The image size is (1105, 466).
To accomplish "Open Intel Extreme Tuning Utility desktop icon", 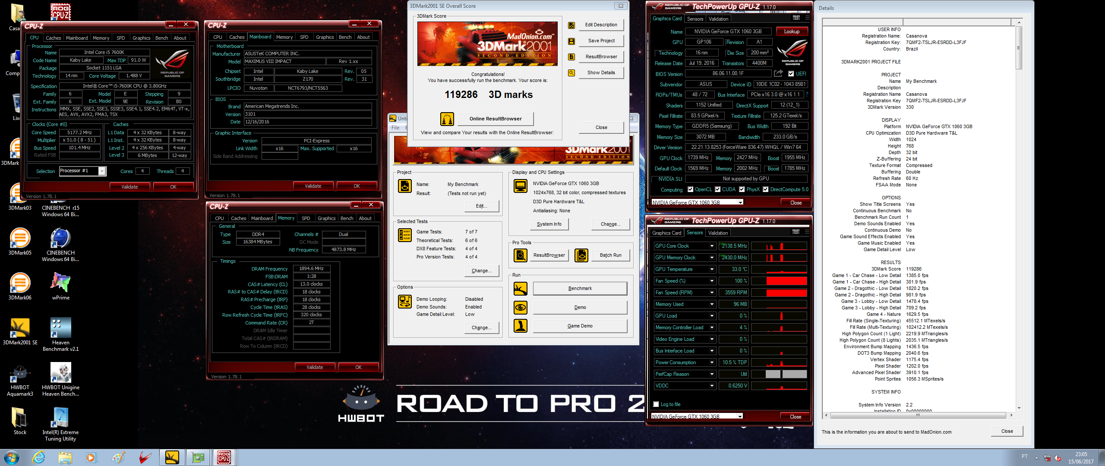I will (60, 425).
